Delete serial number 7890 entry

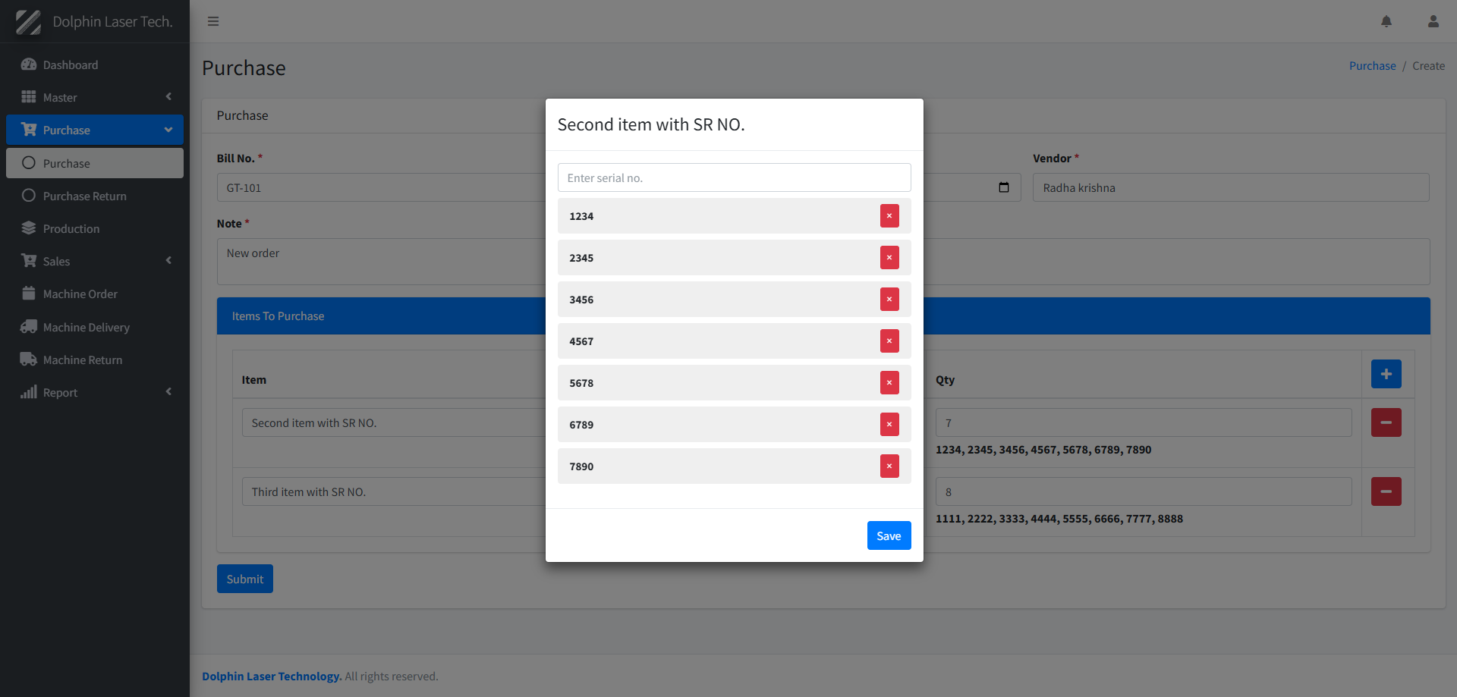[x=889, y=466]
